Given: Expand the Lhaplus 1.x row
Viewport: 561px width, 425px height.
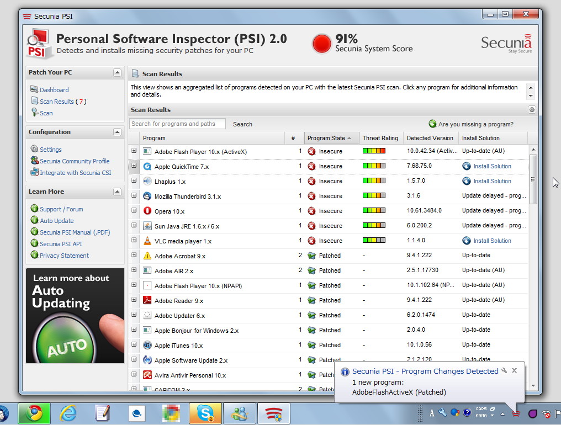Looking at the screenshot, I should (x=134, y=180).
